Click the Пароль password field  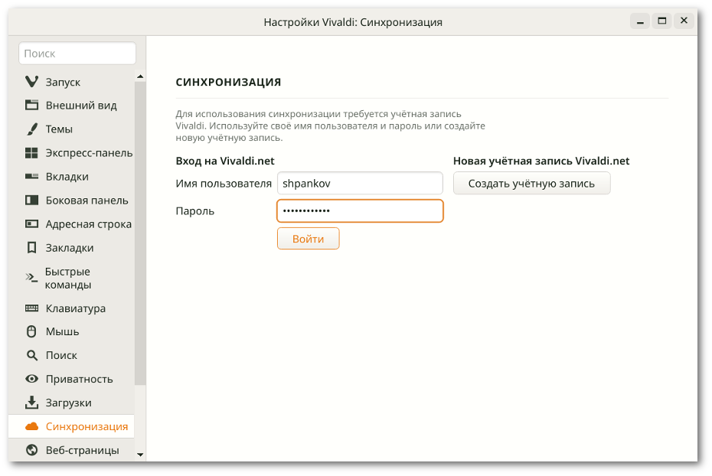[x=360, y=211]
